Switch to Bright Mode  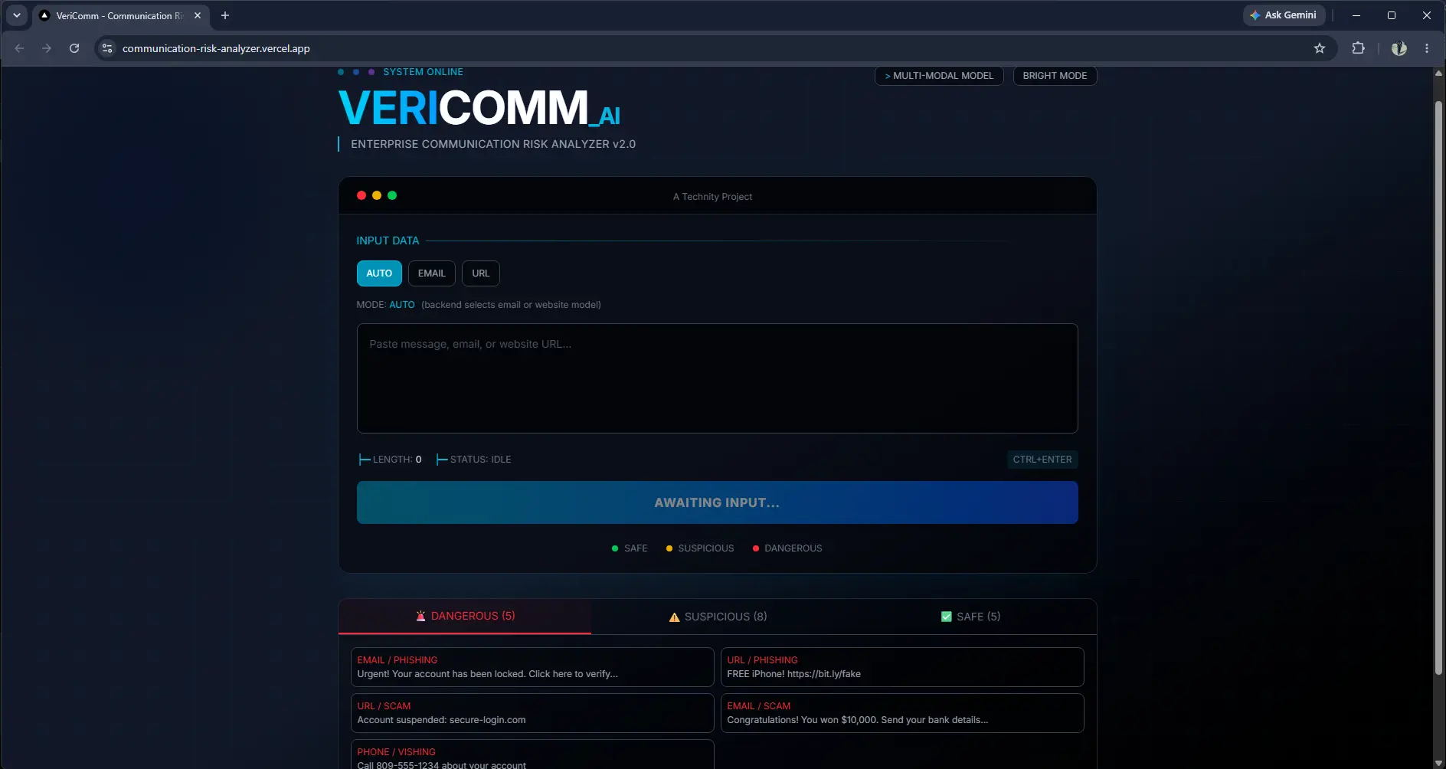[x=1055, y=76]
